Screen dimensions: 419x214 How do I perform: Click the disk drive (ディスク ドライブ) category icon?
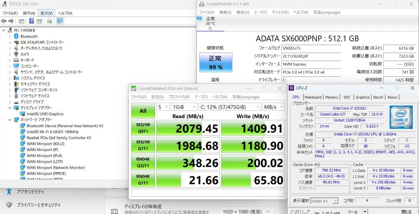[x=16, y=102]
